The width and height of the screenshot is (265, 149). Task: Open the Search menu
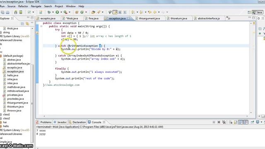coord(48,6)
